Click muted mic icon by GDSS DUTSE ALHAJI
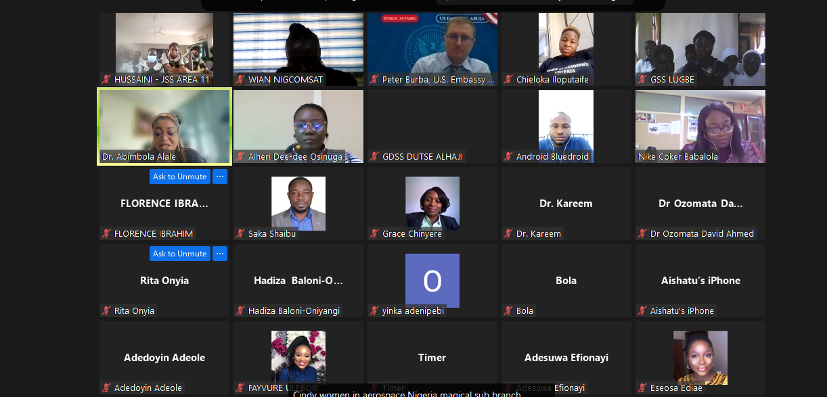827x397 pixels. (x=374, y=157)
